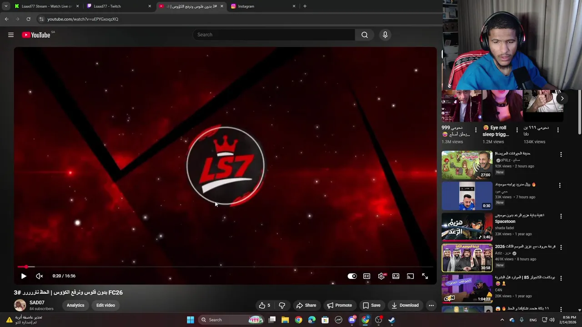582x327 pixels.
Task: Click the Promote button
Action: point(340,305)
